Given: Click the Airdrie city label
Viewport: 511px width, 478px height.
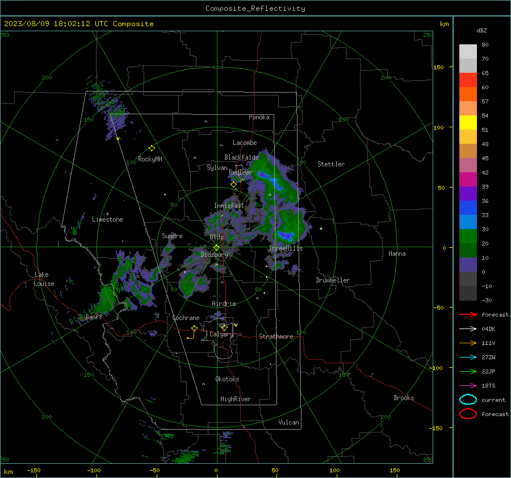Looking at the screenshot, I should (224, 304).
